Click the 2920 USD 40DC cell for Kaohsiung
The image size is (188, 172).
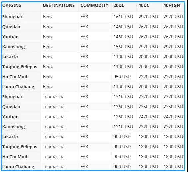(x=148, y=47)
